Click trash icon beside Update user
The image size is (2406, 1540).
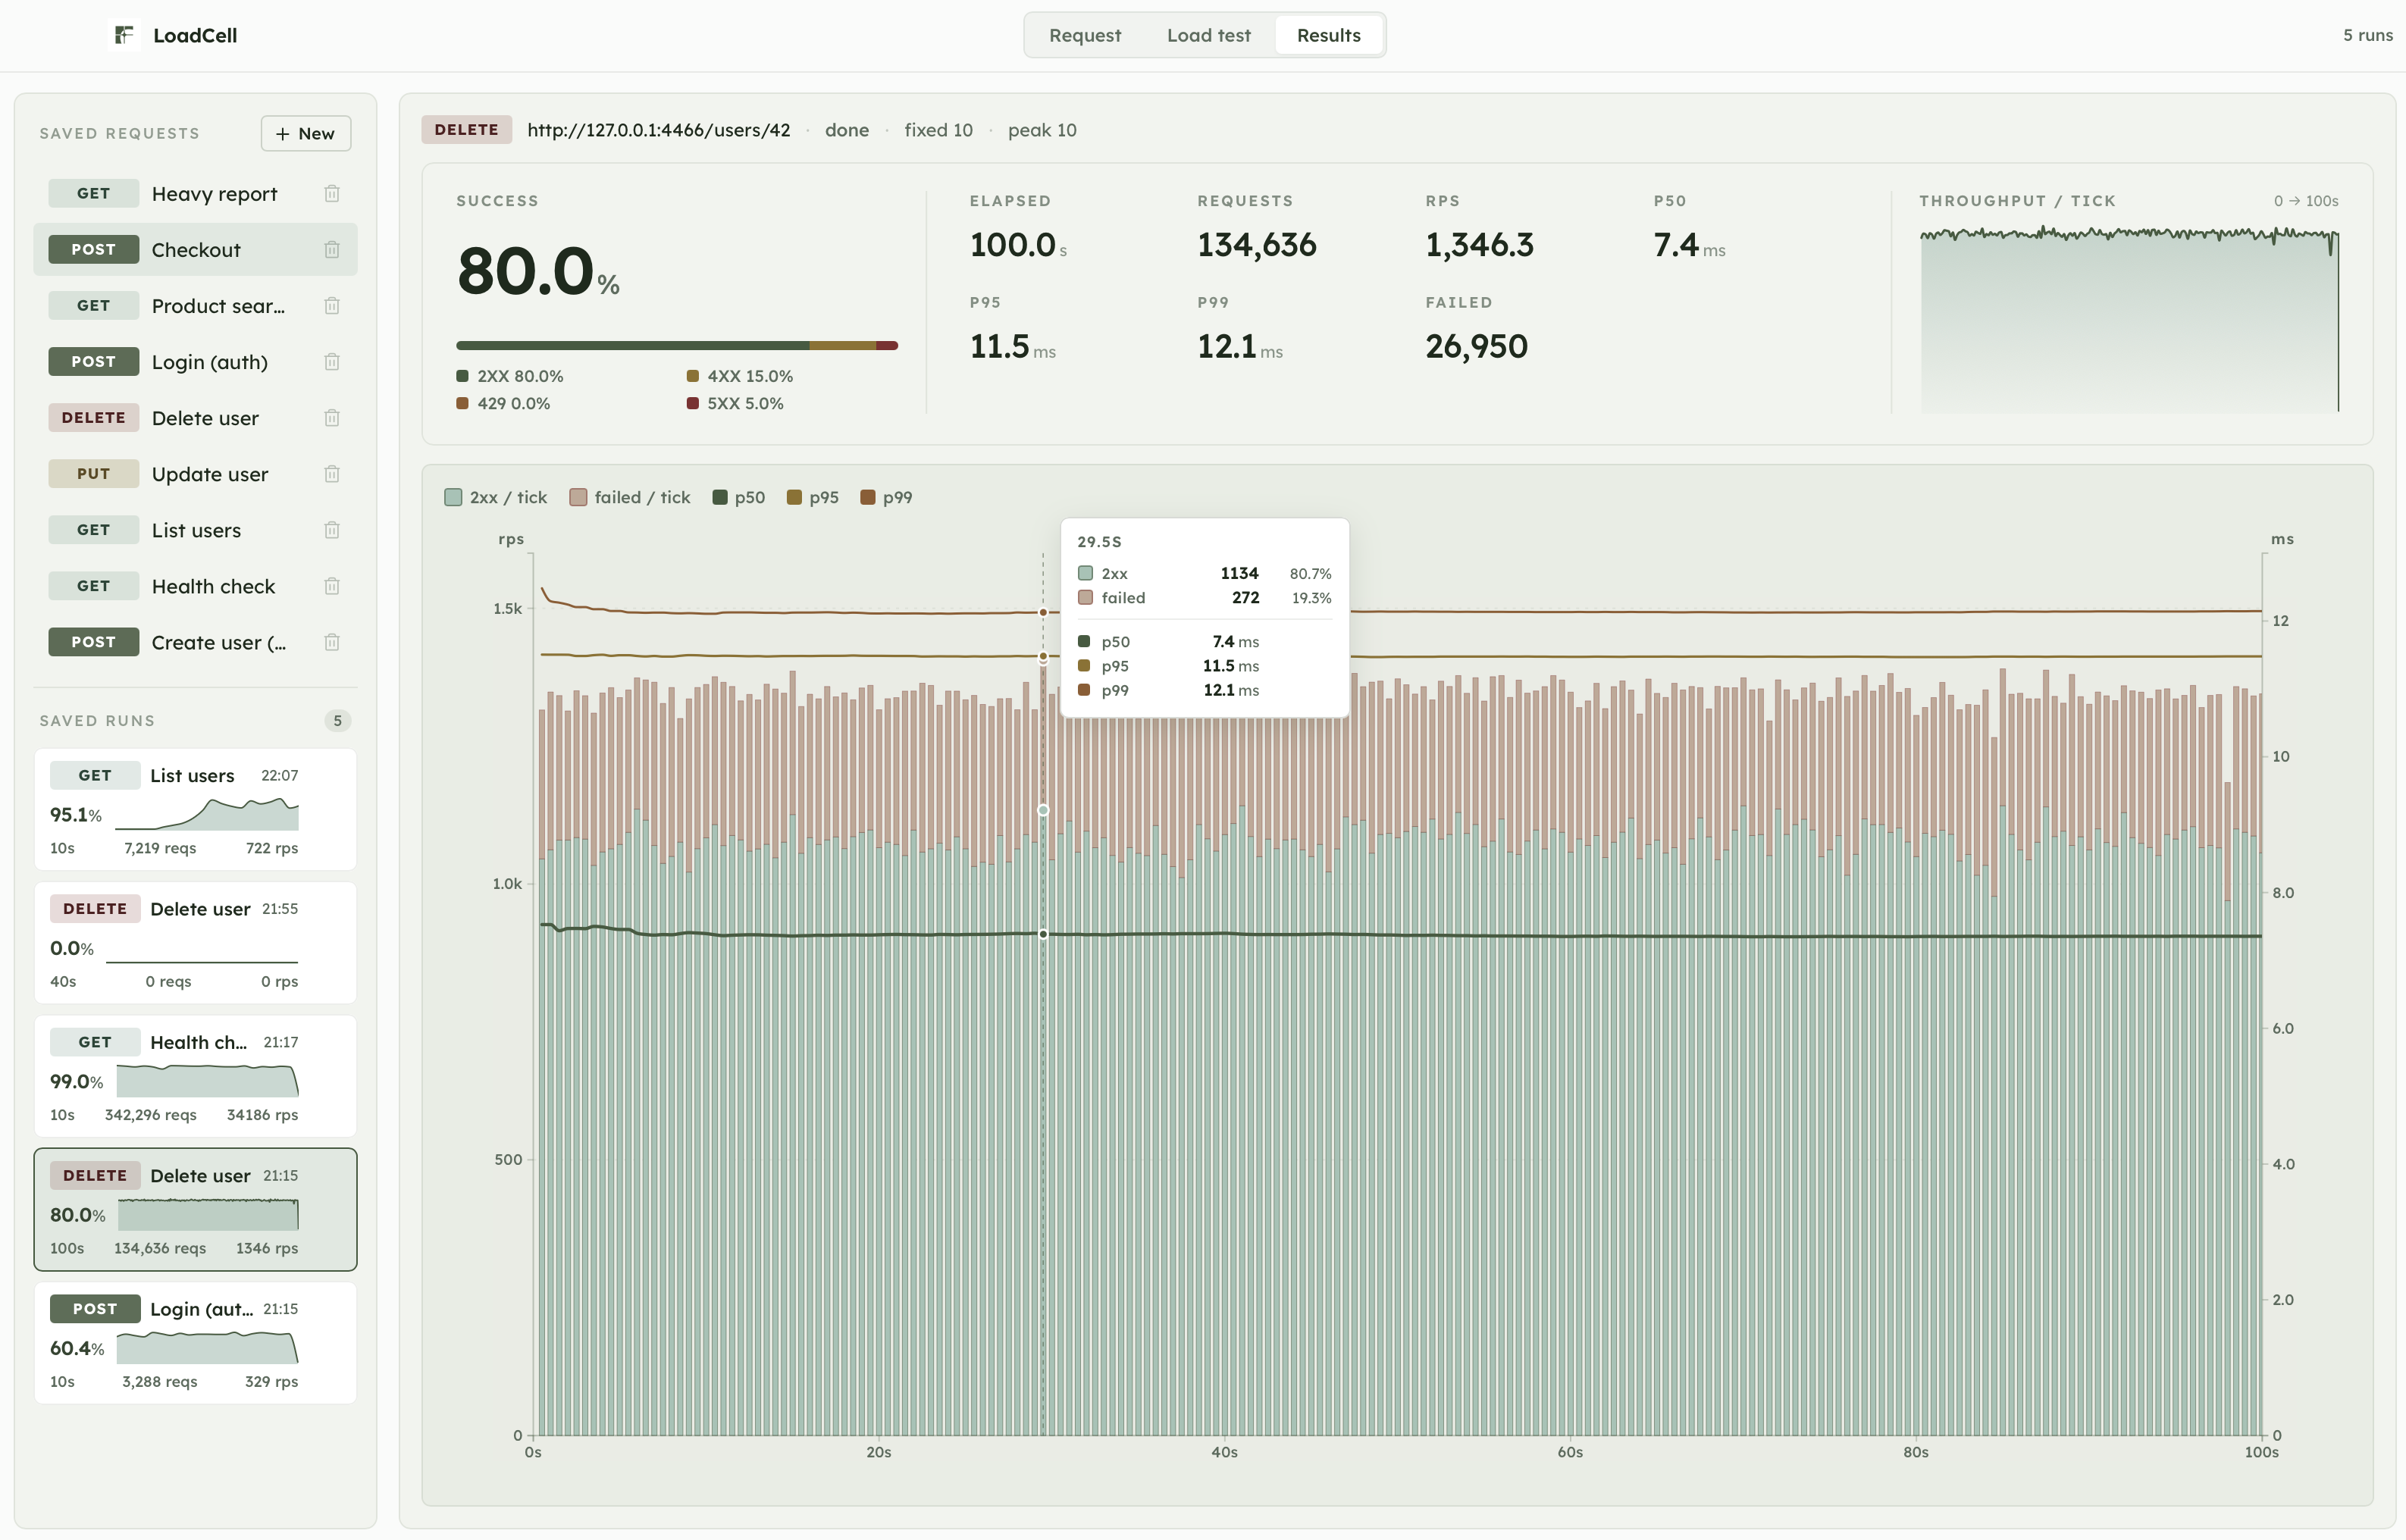[332, 474]
